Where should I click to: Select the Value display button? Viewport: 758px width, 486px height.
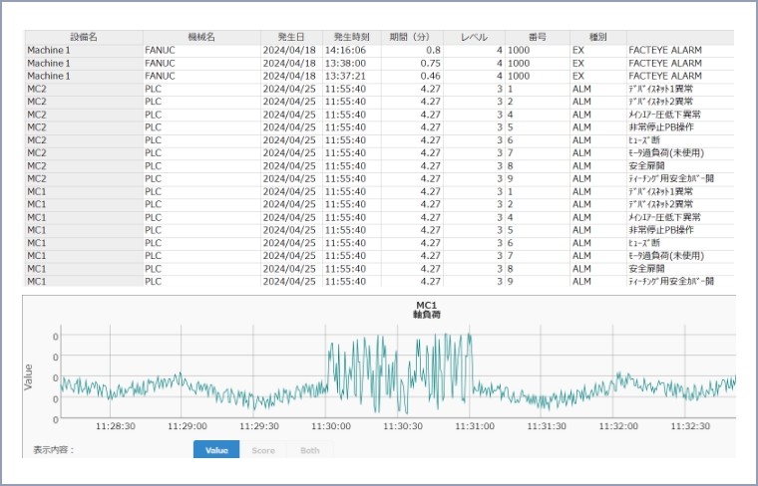[216, 450]
